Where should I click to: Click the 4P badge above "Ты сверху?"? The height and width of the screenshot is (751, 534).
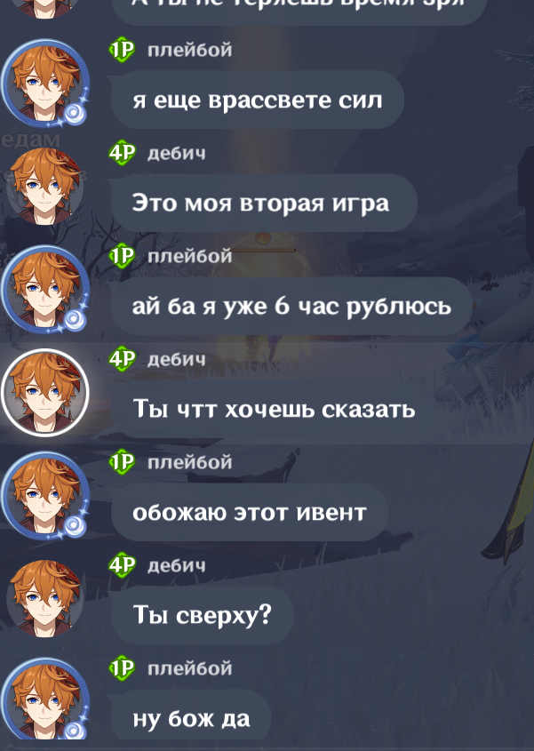[122, 565]
